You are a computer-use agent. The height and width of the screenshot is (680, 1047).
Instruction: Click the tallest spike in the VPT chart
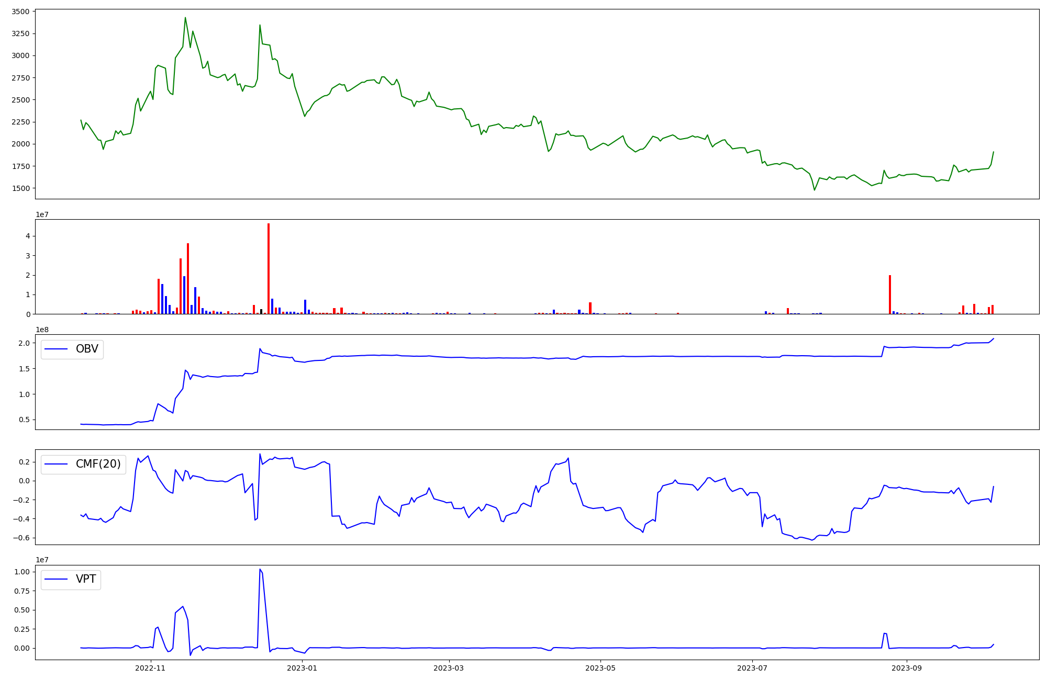coord(260,570)
